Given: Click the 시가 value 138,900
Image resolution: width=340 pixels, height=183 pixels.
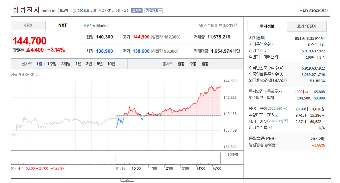Looking at the screenshot, I should pos(105,51).
